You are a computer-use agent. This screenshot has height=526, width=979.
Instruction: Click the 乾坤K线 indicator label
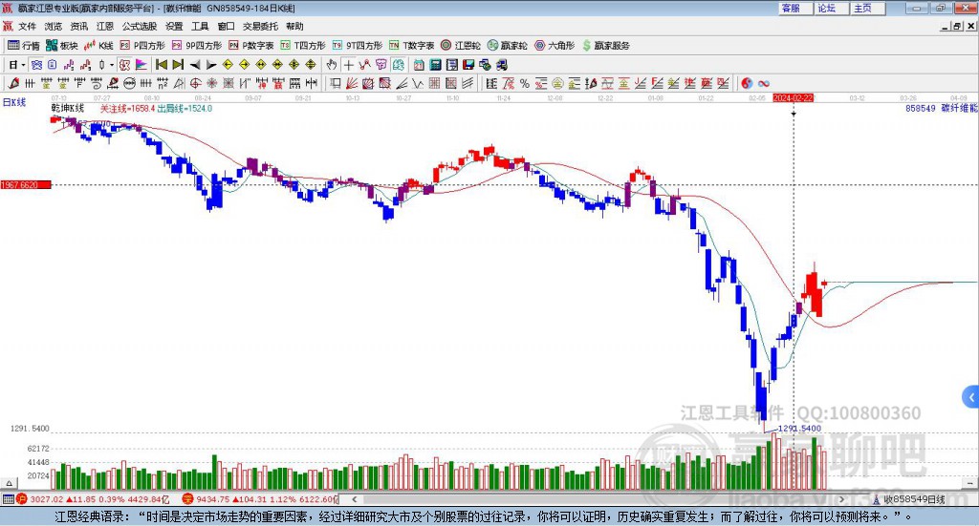tap(68, 109)
